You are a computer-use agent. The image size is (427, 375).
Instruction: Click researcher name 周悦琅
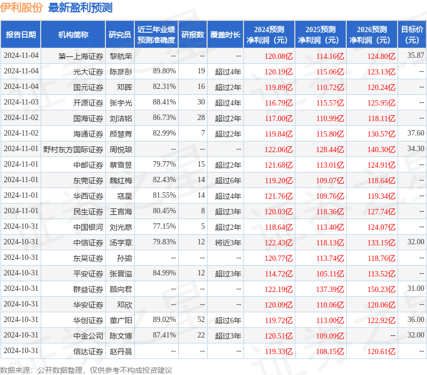coord(121,149)
